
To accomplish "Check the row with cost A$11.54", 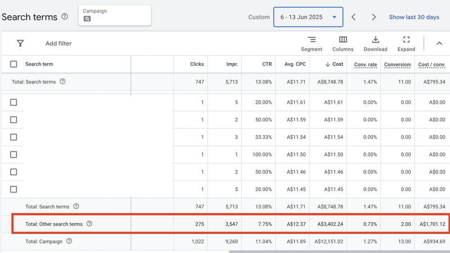I will 13,137.
